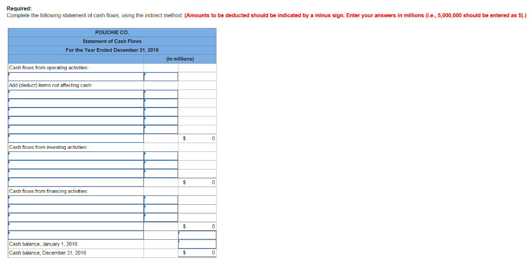Click amount field in row above Cash balance, January 1
Image resolution: width=530 pixels, height=261 pixels.
point(197,235)
